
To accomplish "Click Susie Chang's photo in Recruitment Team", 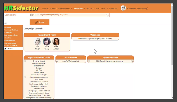I will tap(47, 42).
